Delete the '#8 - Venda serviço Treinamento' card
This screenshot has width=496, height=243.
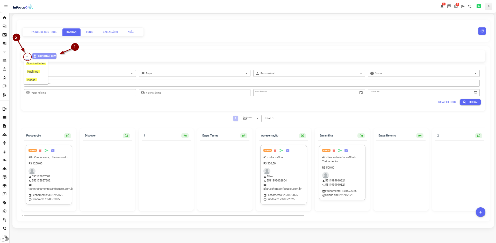[40, 150]
